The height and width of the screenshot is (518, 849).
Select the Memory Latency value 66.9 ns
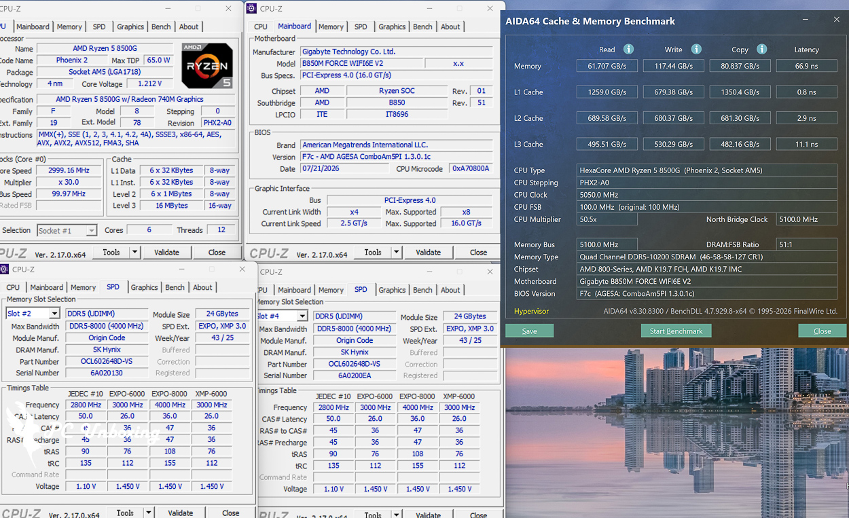click(806, 66)
